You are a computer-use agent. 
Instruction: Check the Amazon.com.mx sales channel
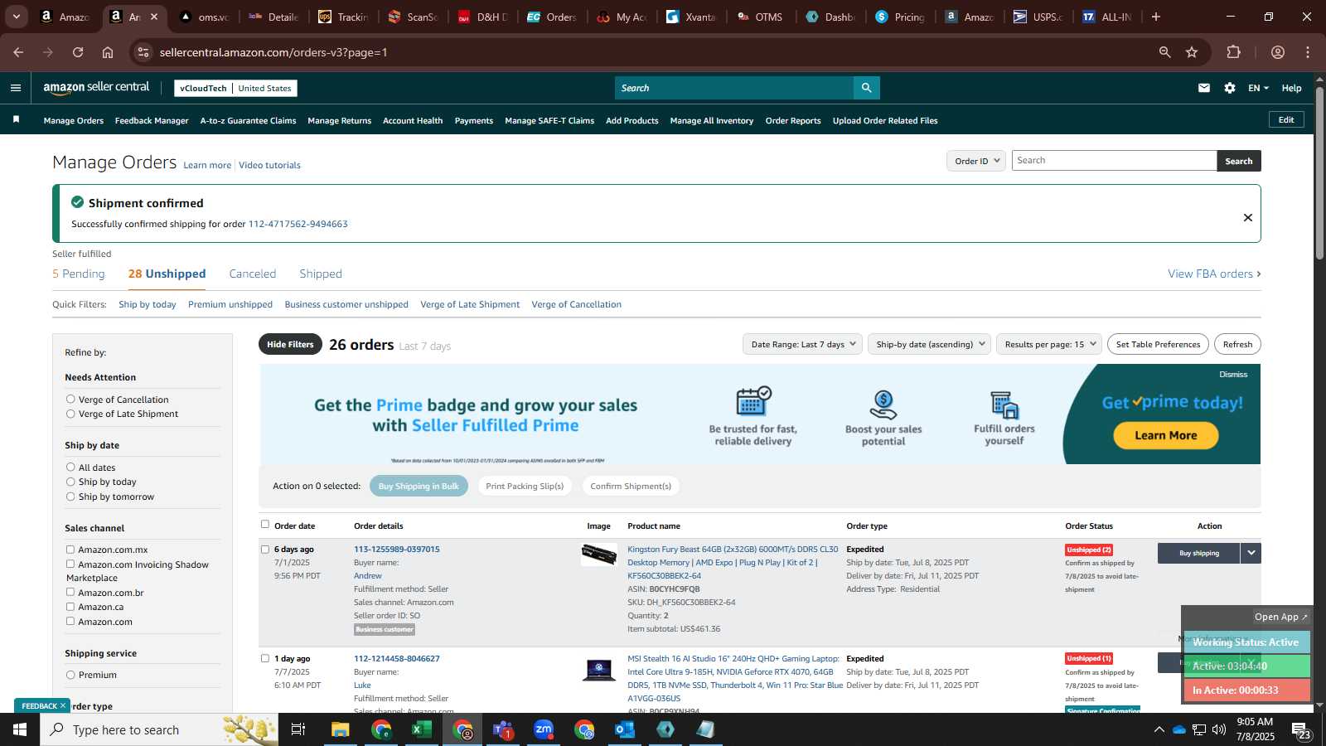click(70, 550)
